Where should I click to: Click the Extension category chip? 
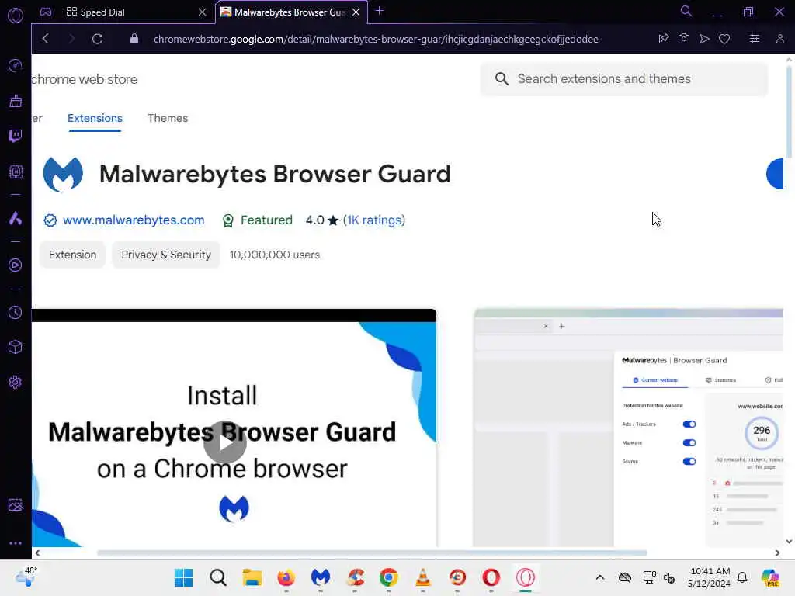(72, 255)
